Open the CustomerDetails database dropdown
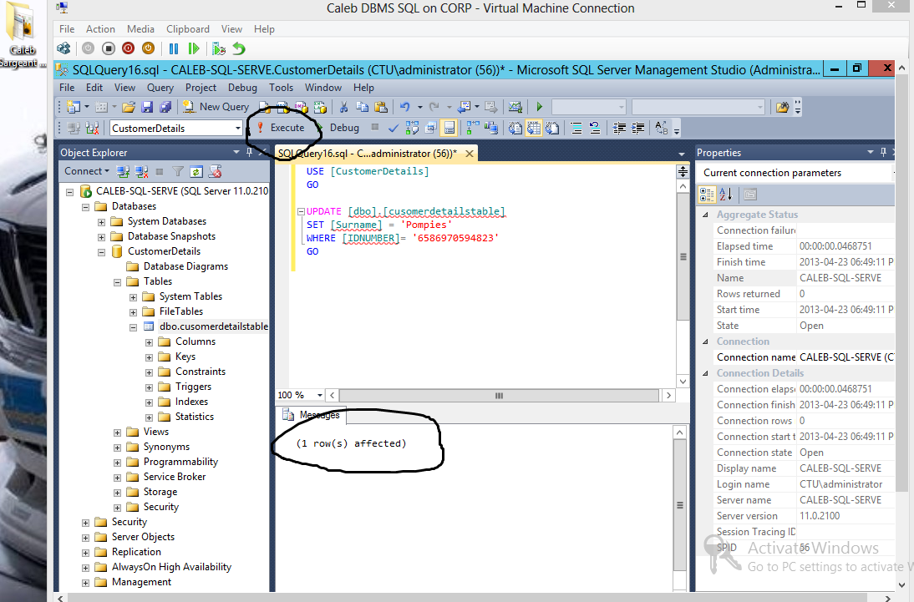Screen dimensions: 914x602 [x=238, y=129]
